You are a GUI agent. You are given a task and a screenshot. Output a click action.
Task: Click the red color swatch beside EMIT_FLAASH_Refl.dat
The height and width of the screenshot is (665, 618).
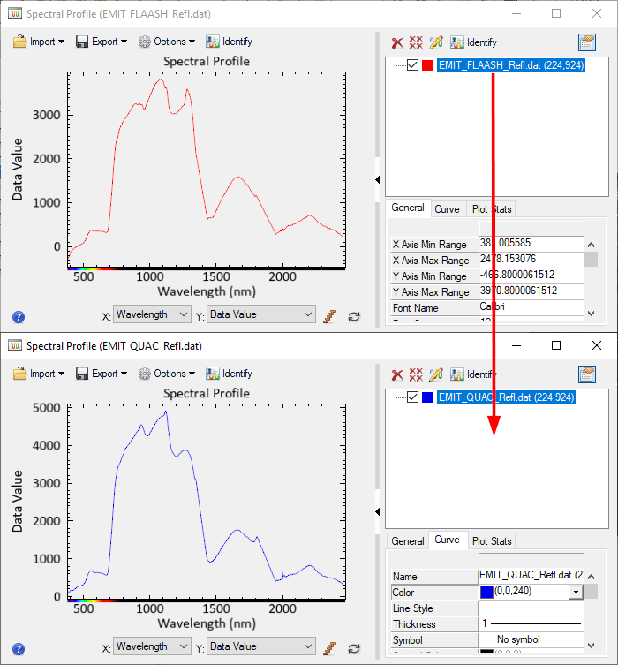click(x=428, y=65)
